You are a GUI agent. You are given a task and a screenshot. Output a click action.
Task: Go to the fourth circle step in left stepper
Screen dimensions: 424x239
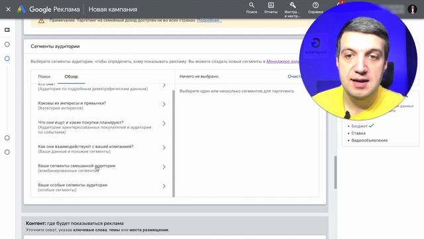point(7,138)
